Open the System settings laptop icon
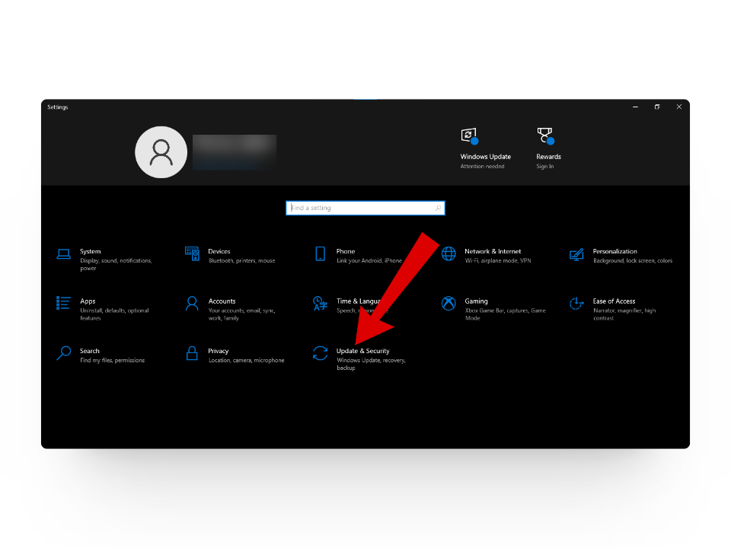The width and height of the screenshot is (731, 548). pos(63,254)
